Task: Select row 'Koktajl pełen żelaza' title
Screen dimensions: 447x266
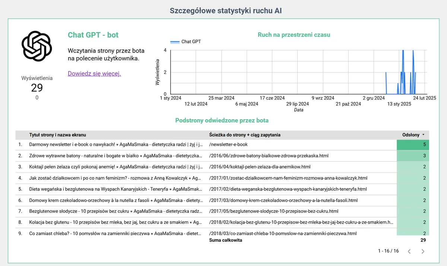Action: coord(116,167)
